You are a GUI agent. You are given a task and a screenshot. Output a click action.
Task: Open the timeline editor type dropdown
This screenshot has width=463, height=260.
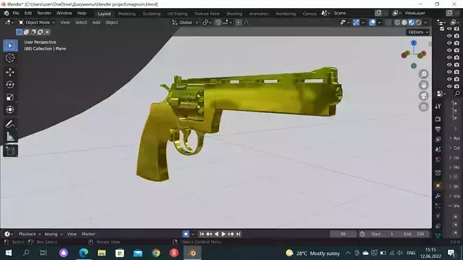[9, 234]
